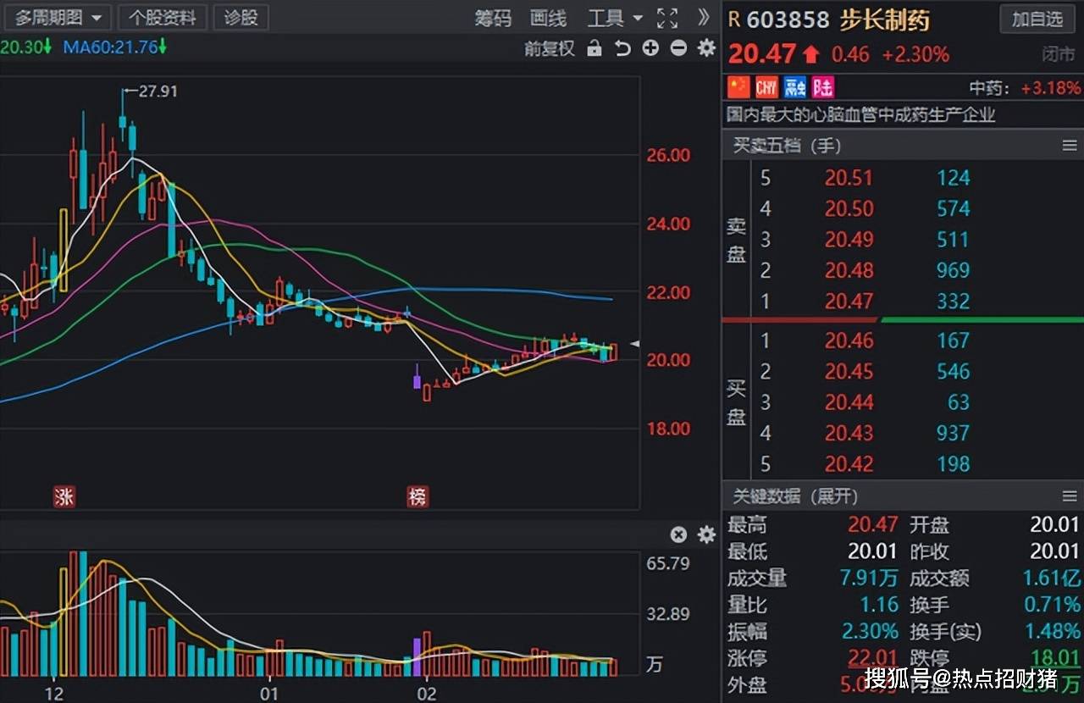Open volume panel settings gear
Screen dimensions: 1084x703
[706, 534]
